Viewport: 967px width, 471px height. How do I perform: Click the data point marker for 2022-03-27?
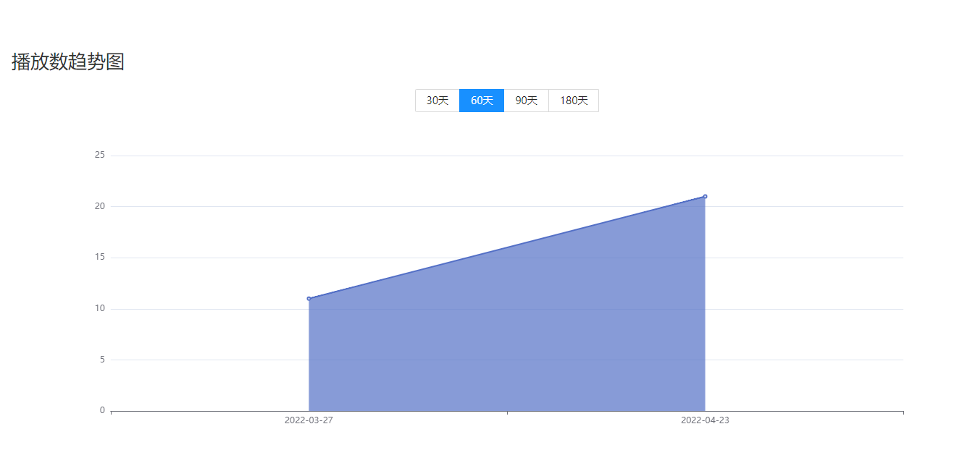pyautogui.click(x=309, y=298)
